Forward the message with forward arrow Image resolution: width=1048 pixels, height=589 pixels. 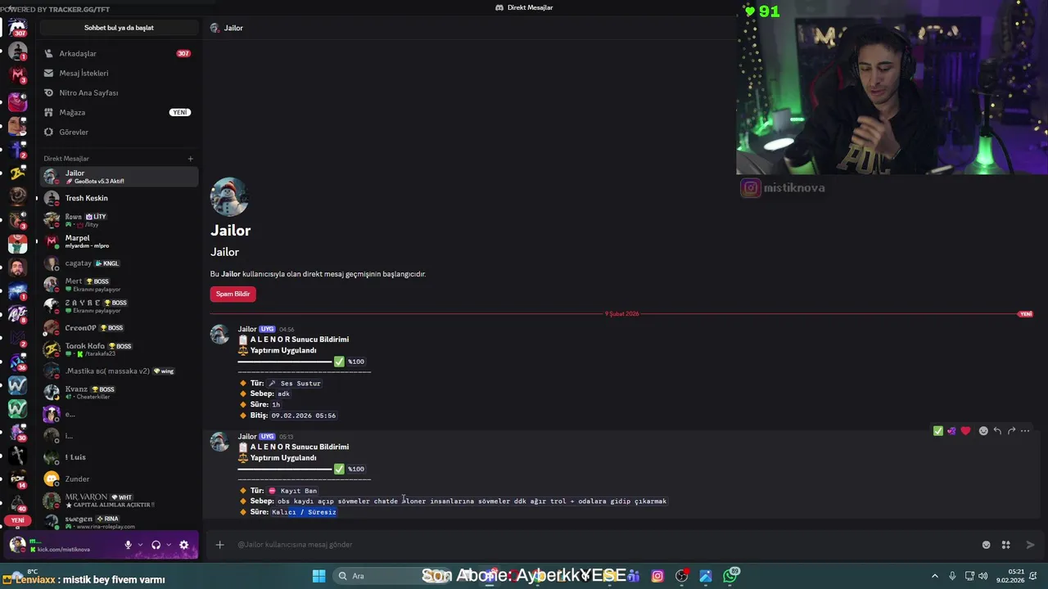(x=1011, y=431)
